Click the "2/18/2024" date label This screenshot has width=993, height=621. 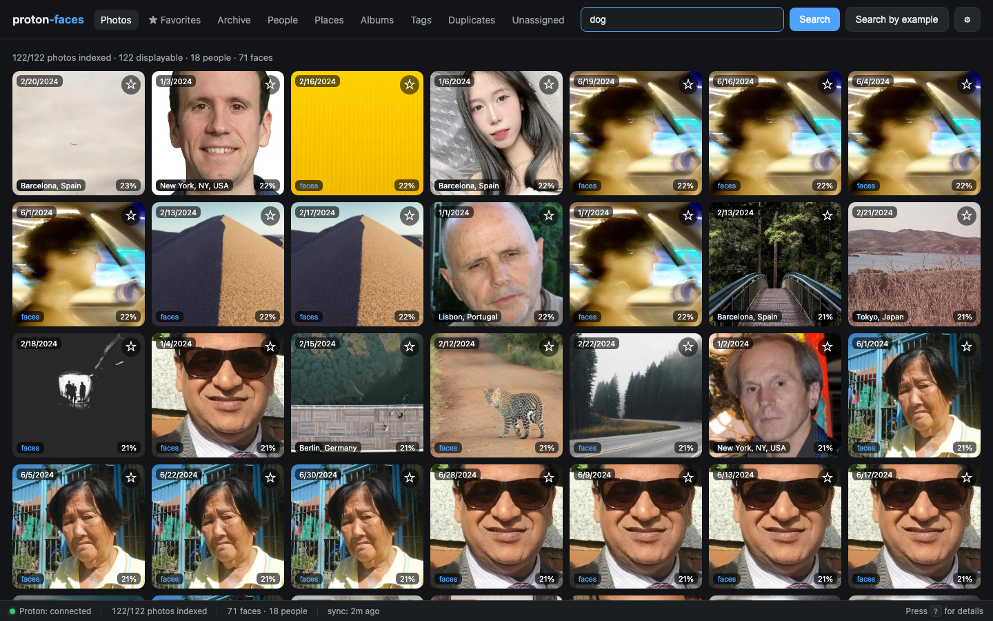39,344
